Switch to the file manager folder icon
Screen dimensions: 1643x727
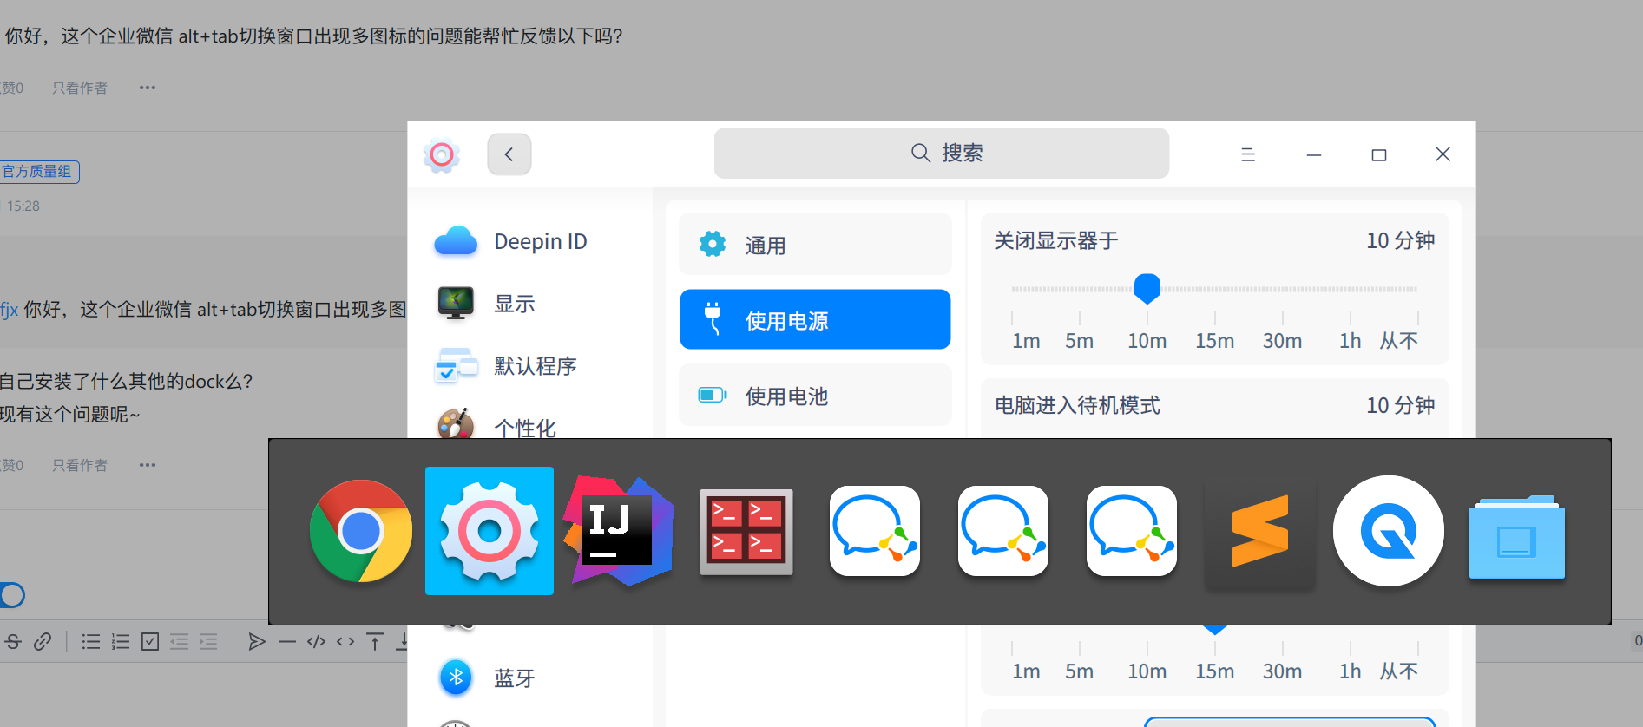pos(1517,536)
